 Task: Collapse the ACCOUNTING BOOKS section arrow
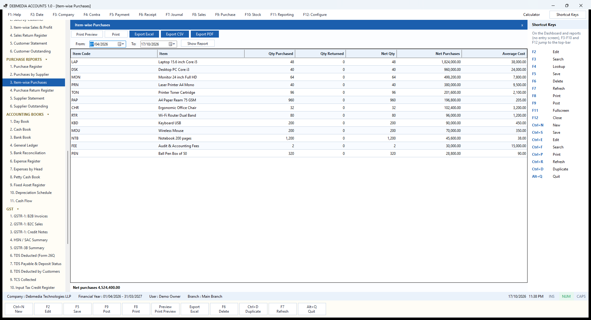[48, 115]
